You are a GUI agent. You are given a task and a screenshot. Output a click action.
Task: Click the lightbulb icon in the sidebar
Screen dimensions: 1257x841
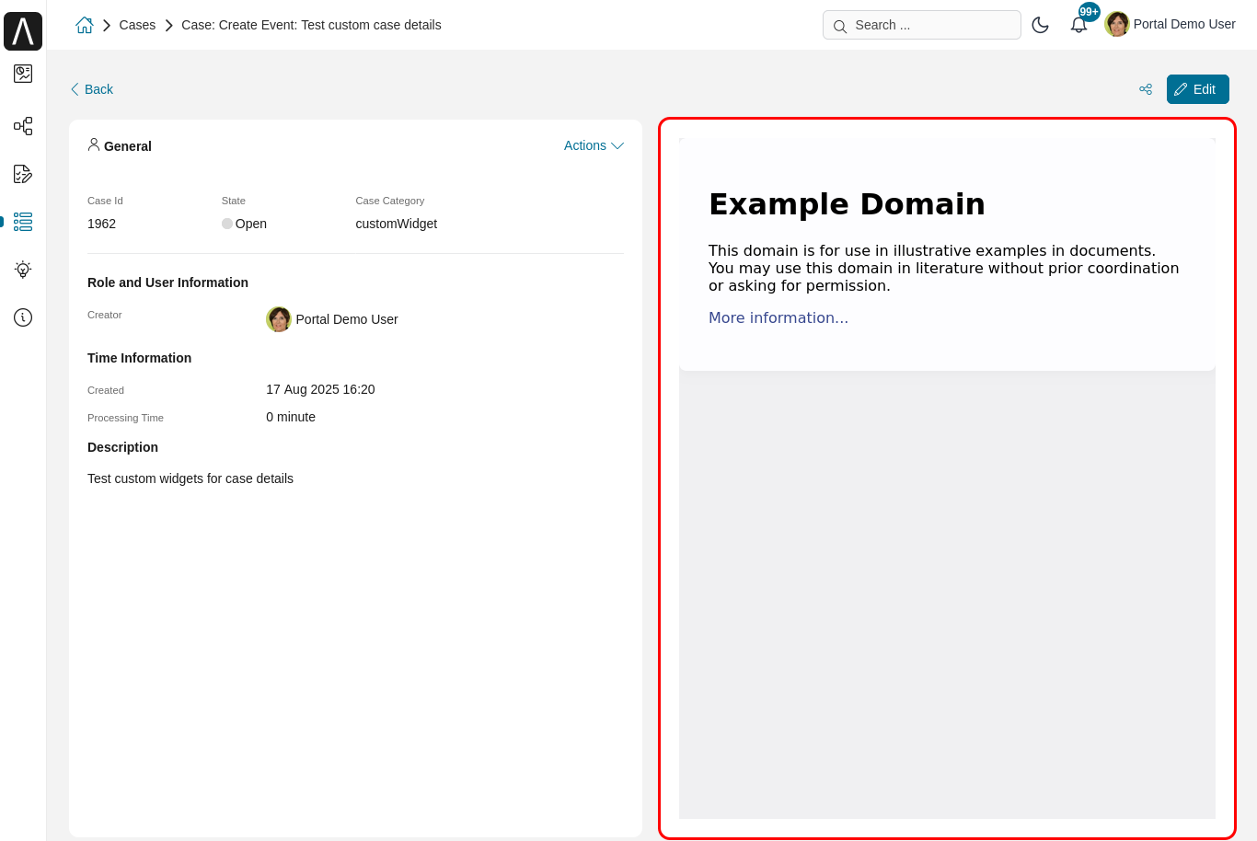[x=22, y=270]
